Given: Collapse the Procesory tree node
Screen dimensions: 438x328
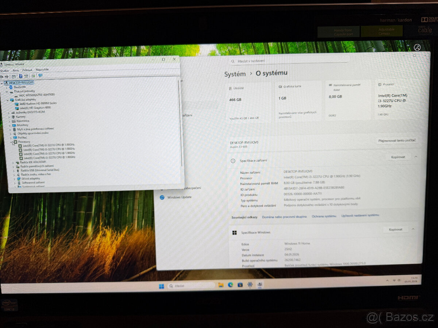Looking at the screenshot, I should click(x=11, y=142).
